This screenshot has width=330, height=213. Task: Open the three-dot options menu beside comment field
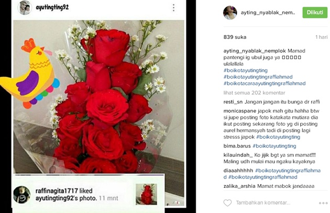point(323,203)
